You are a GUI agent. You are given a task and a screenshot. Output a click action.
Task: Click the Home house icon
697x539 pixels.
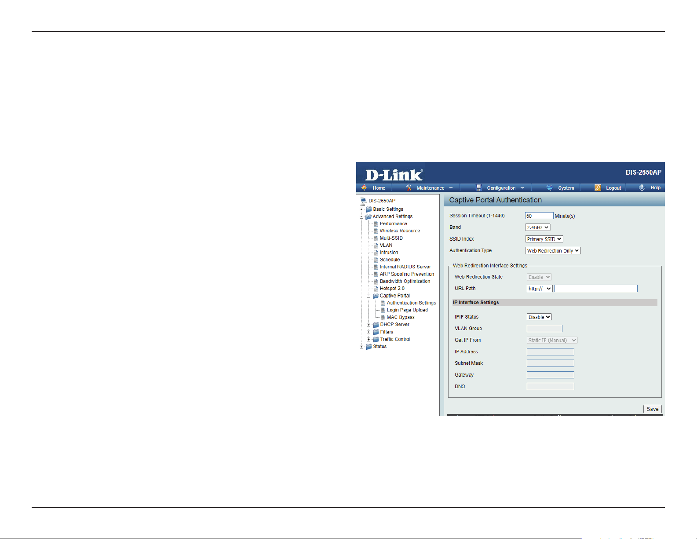[364, 188]
